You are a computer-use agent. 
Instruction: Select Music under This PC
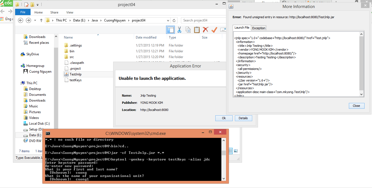click(34, 106)
